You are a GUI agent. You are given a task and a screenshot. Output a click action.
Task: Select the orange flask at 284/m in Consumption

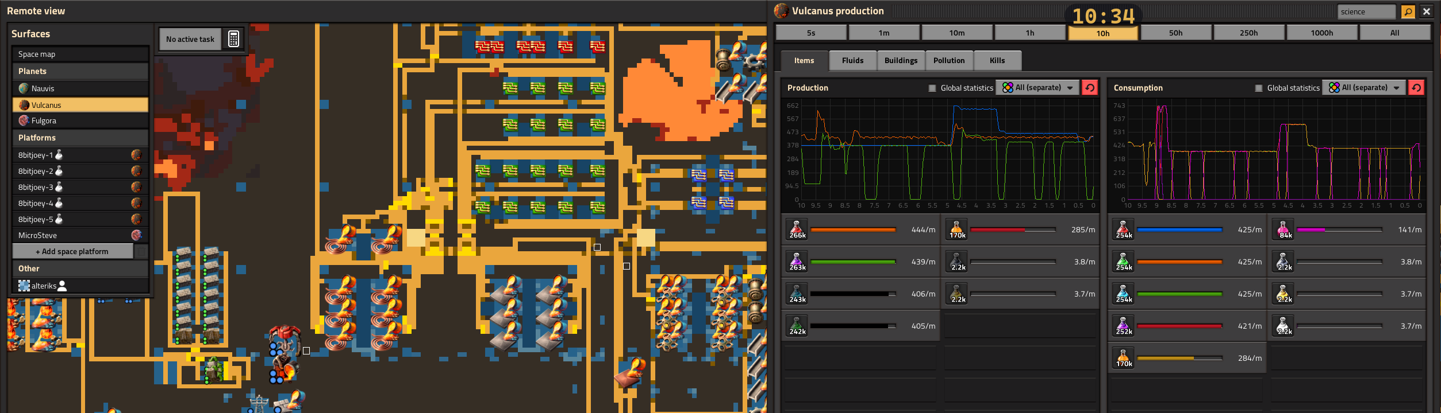pos(1124,358)
